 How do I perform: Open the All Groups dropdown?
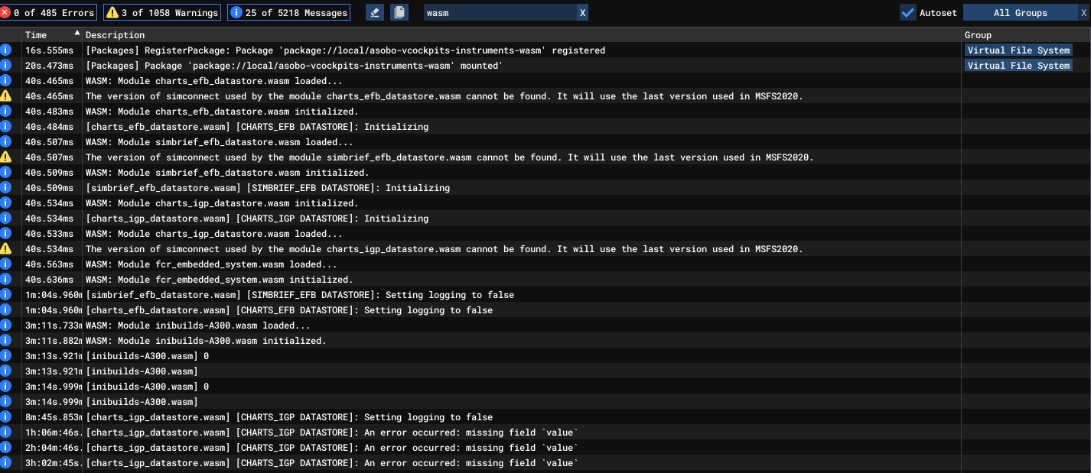click(1020, 12)
